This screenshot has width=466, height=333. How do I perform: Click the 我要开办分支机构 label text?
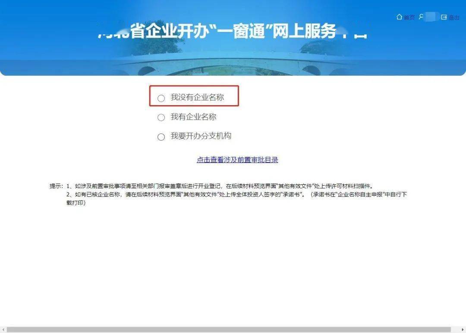(201, 136)
